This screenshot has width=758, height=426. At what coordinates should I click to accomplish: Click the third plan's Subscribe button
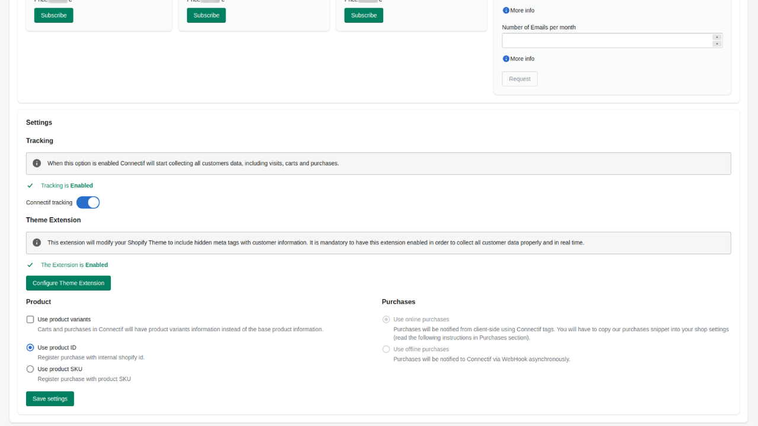(364, 15)
